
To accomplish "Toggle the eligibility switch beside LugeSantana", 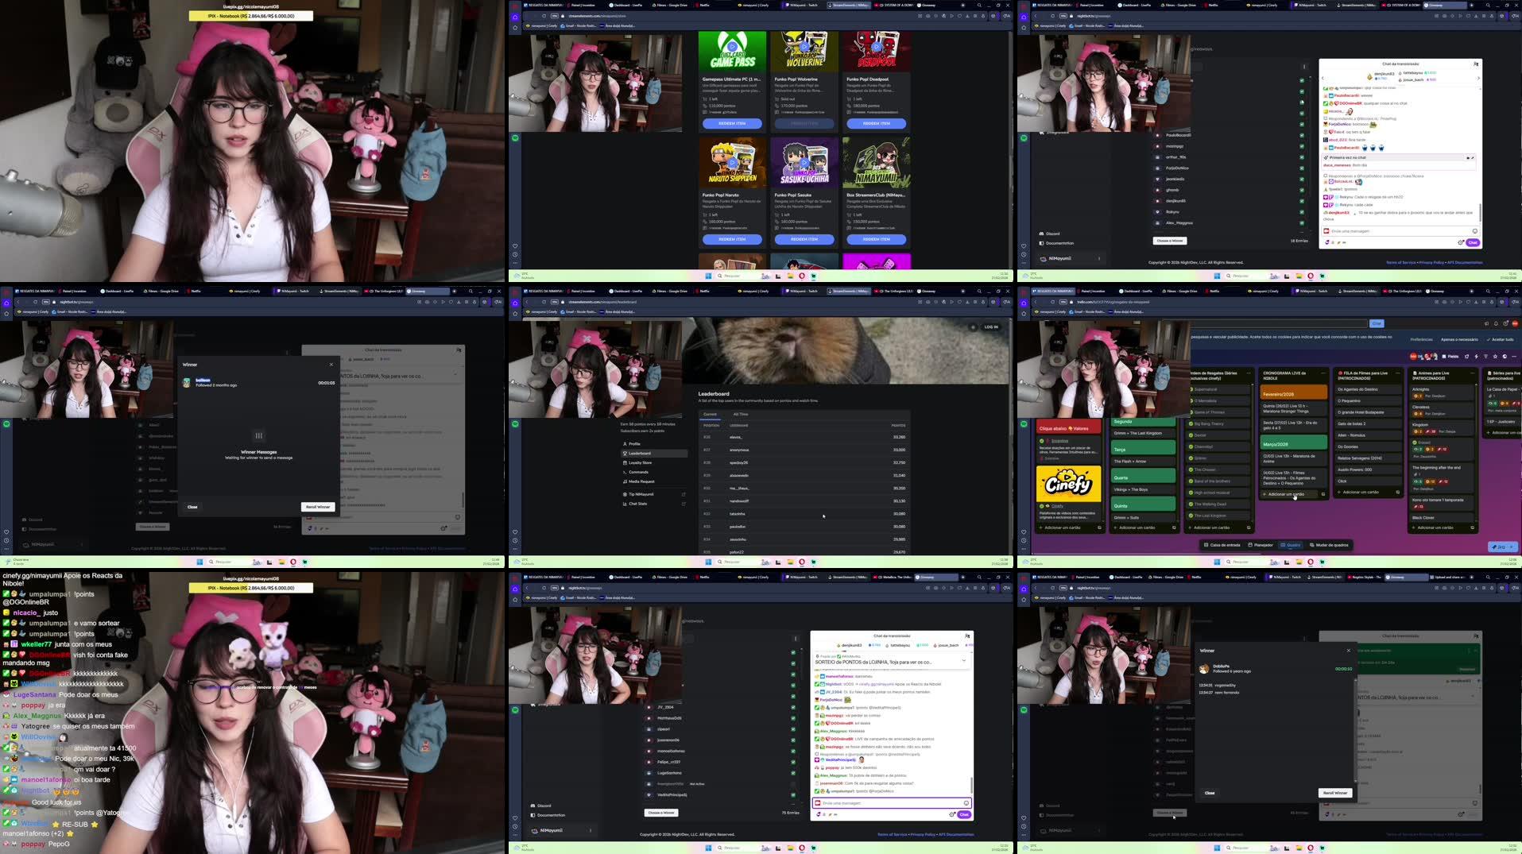I will 792,772.
